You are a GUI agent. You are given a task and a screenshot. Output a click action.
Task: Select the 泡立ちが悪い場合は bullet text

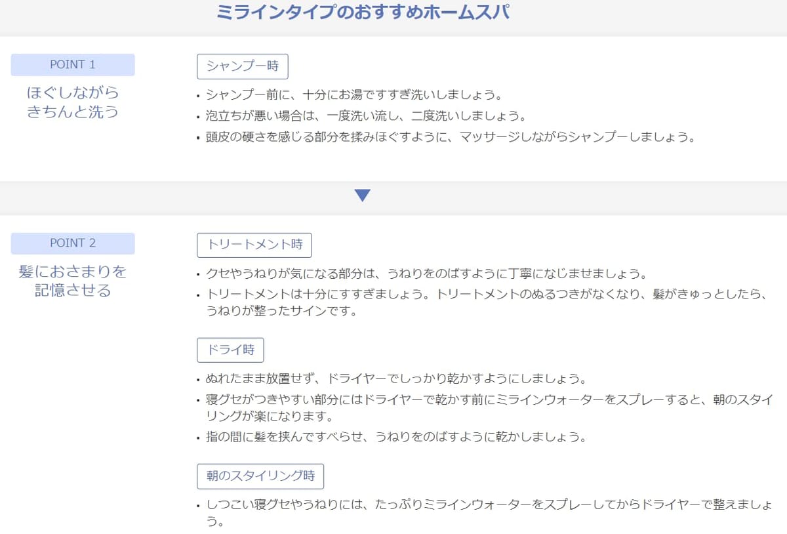[366, 116]
